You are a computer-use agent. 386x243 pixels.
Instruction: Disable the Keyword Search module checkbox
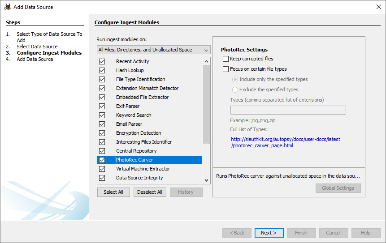[x=102, y=115]
